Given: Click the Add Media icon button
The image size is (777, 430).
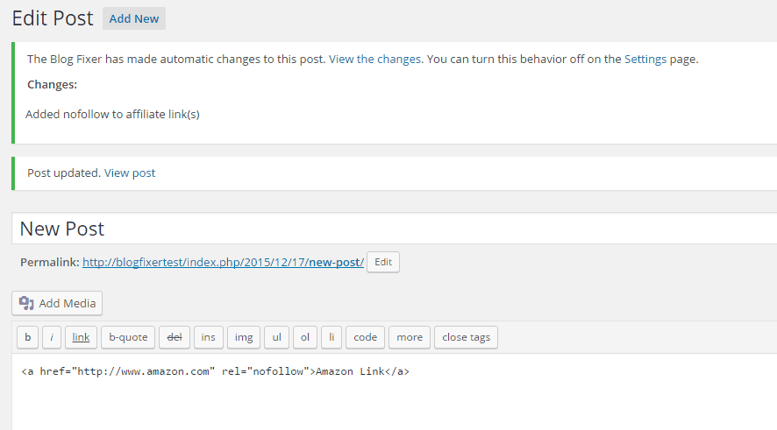Looking at the screenshot, I should 57,303.
